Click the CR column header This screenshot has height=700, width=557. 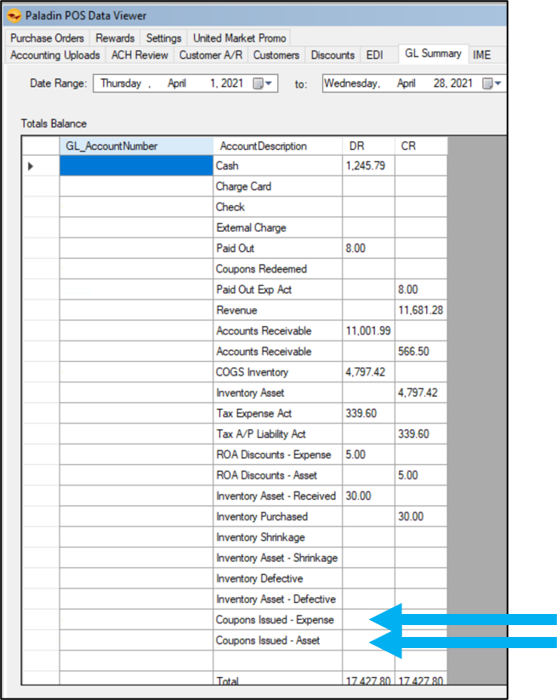(421, 146)
